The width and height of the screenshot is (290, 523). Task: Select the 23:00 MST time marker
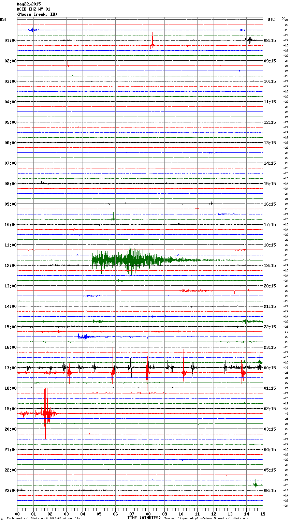click(x=10, y=491)
